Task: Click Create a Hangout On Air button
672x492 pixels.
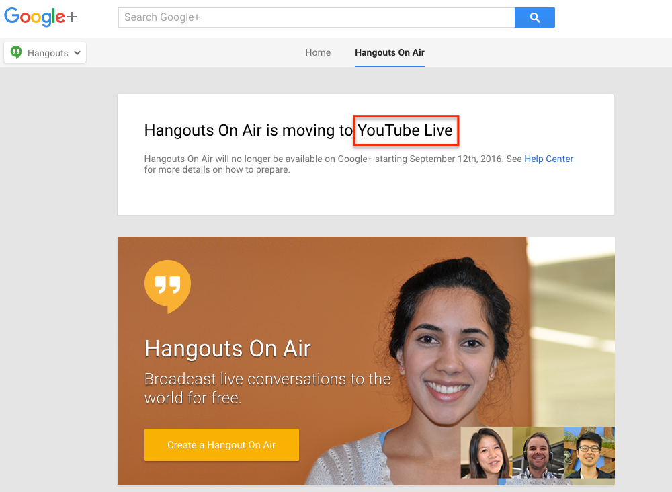Action: point(222,445)
